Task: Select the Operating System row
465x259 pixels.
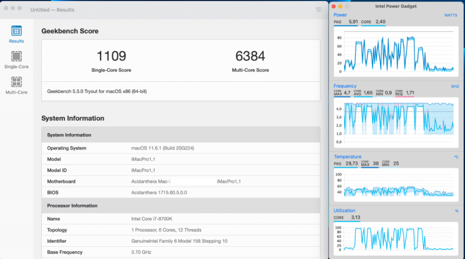Action: coord(181,148)
